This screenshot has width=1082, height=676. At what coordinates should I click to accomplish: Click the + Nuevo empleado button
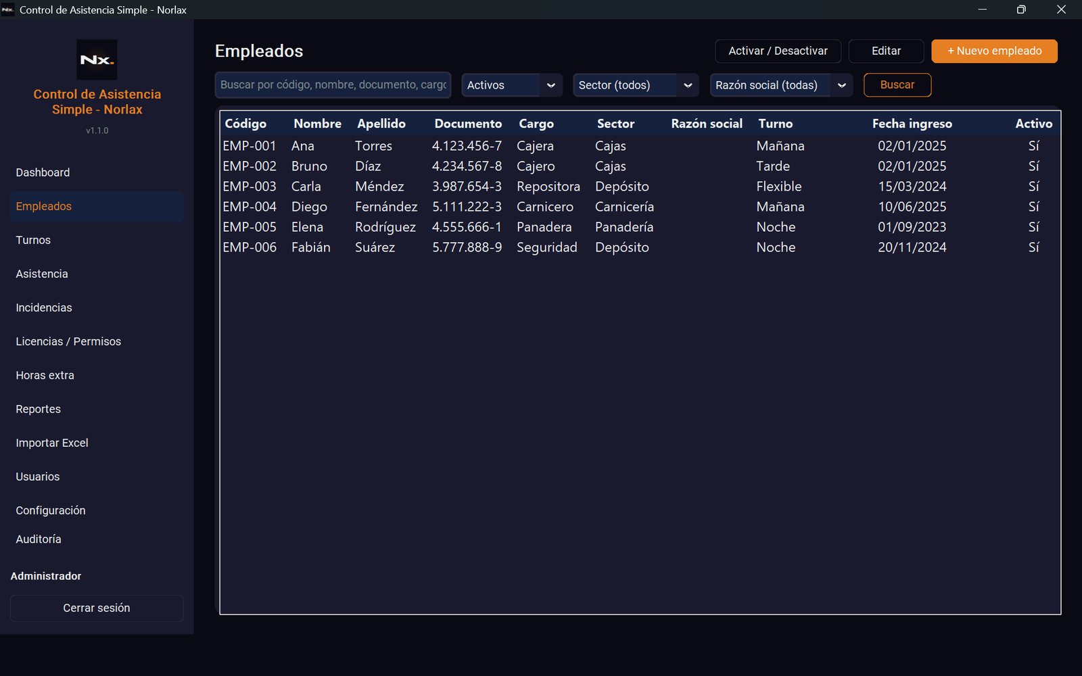click(x=994, y=51)
